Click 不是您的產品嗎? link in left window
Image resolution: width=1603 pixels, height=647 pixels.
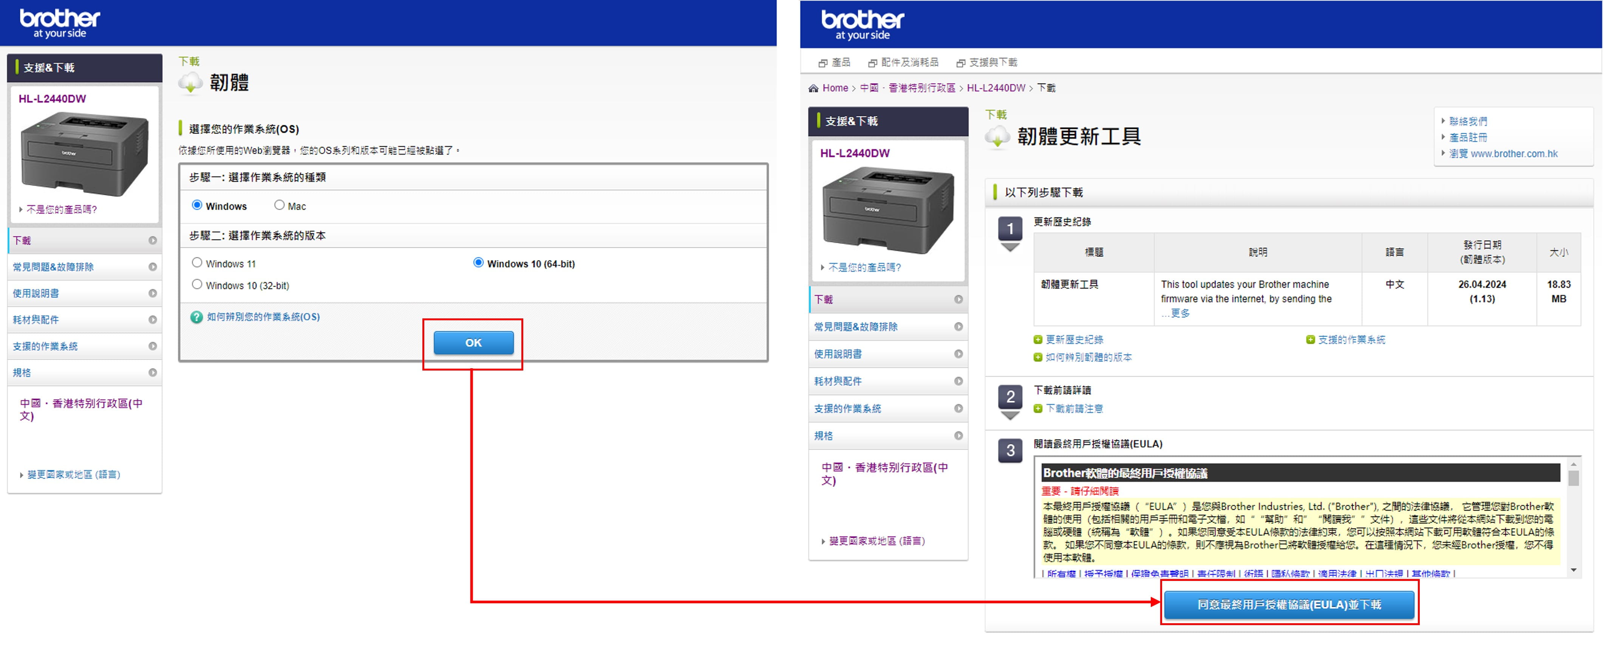coord(61,210)
